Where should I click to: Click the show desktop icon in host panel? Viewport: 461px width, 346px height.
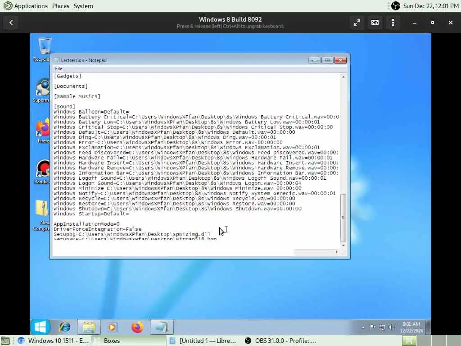5,341
